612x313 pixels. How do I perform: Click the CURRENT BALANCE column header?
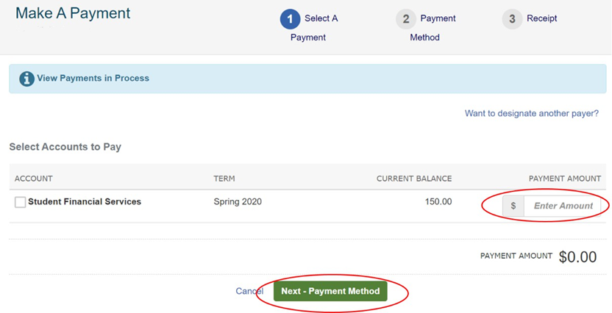[x=413, y=179]
